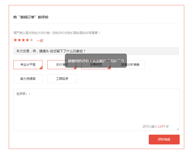Click the 一般 rating label

coord(40,41)
